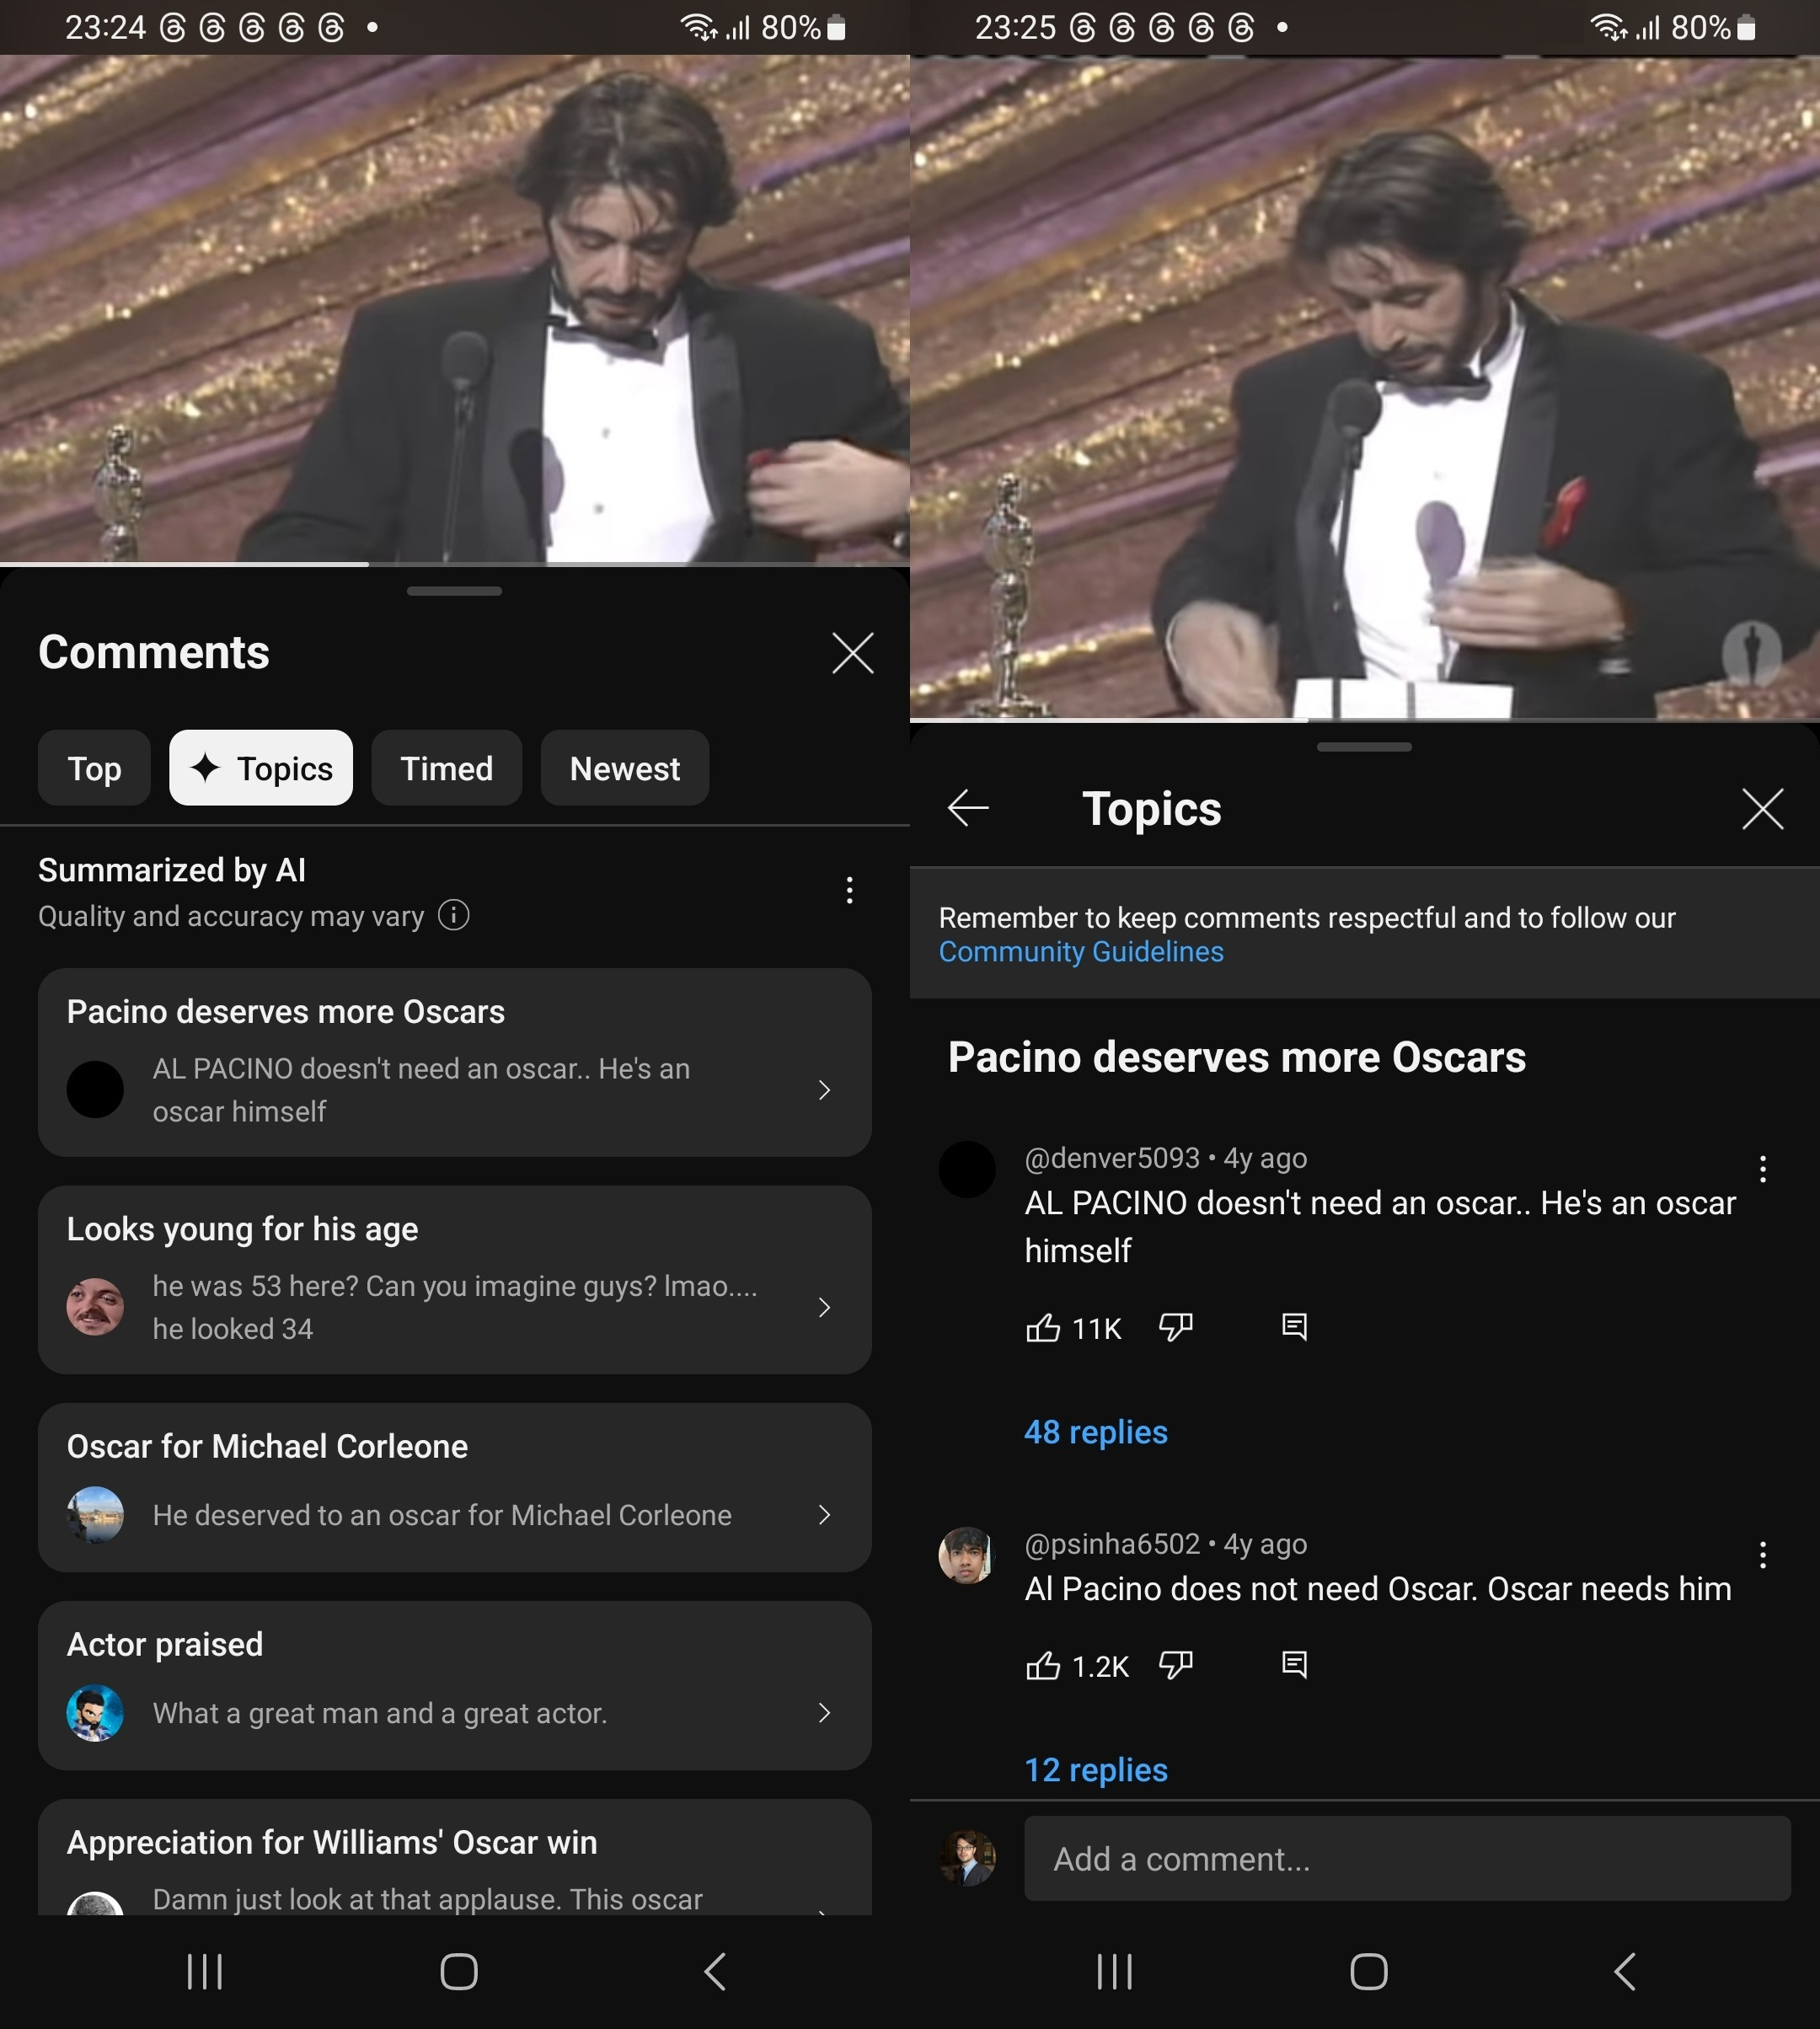Like the @psinha6502 comment
The width and height of the screenshot is (1820, 2029).
[1043, 1666]
